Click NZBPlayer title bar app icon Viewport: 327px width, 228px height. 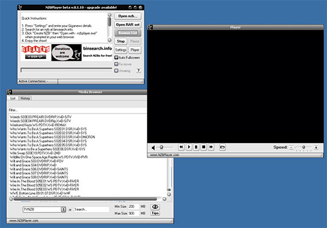[20, 7]
